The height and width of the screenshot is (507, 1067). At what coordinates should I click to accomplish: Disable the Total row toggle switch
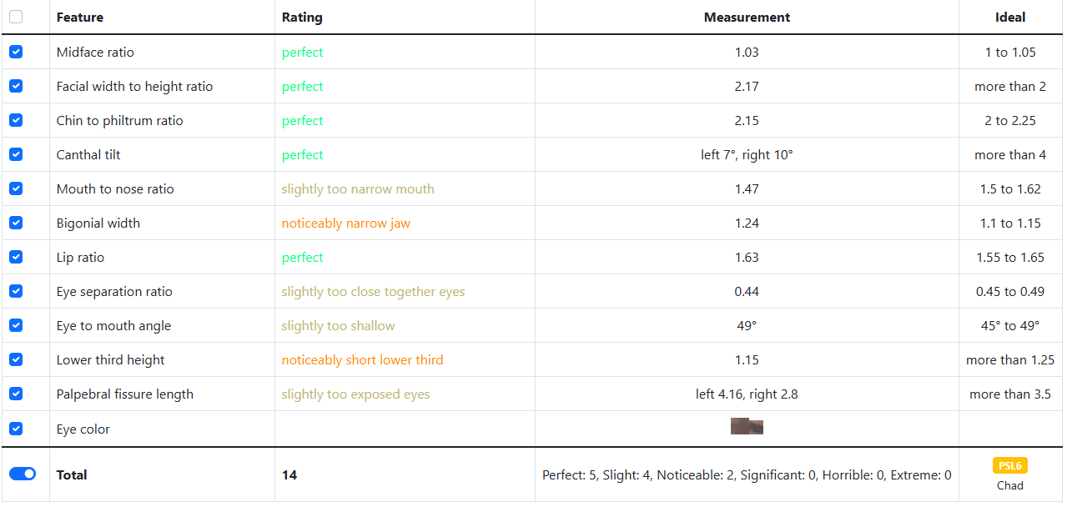23,474
